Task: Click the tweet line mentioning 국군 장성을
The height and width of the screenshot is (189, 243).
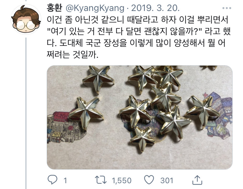Action: coord(136,43)
